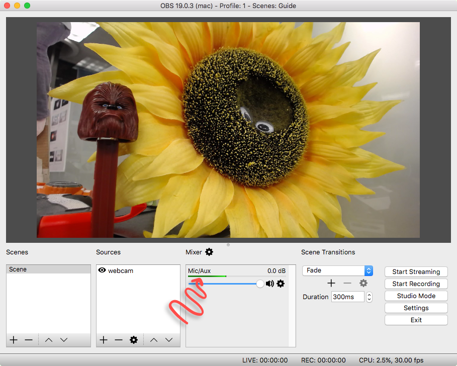Toggle Studio Mode
The width and height of the screenshot is (457, 366).
pos(416,296)
